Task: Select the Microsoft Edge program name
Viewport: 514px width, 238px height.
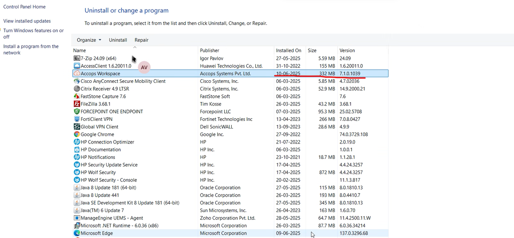Action: pyautogui.click(x=97, y=233)
